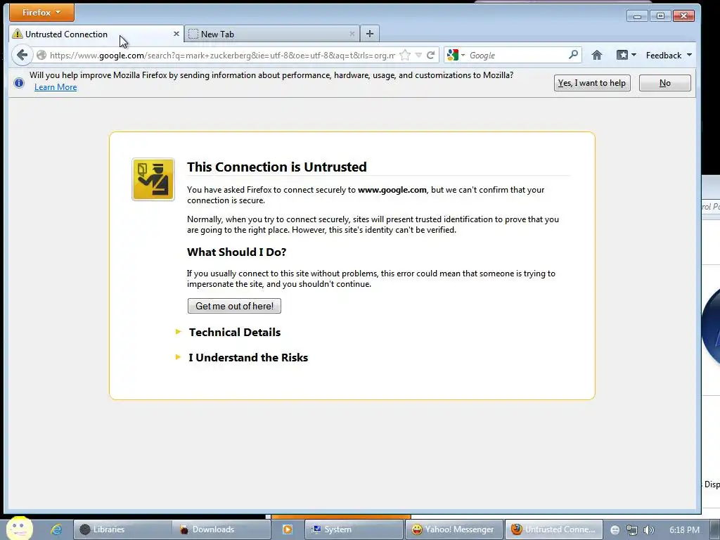Image resolution: width=720 pixels, height=540 pixels.
Task: Close the New Tab tab
Action: [x=352, y=34]
